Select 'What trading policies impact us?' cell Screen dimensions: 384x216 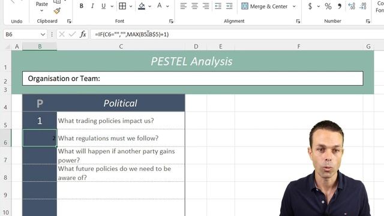point(121,121)
